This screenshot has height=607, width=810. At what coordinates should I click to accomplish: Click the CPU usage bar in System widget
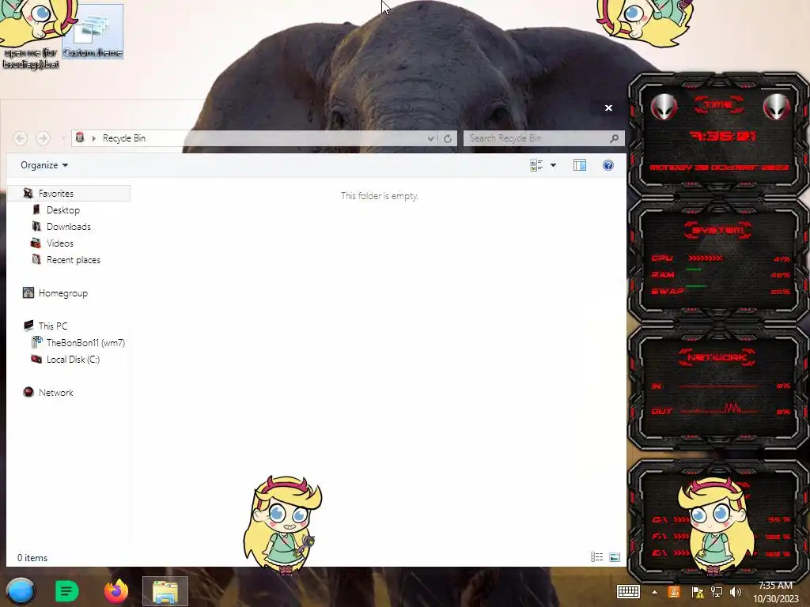pos(706,258)
